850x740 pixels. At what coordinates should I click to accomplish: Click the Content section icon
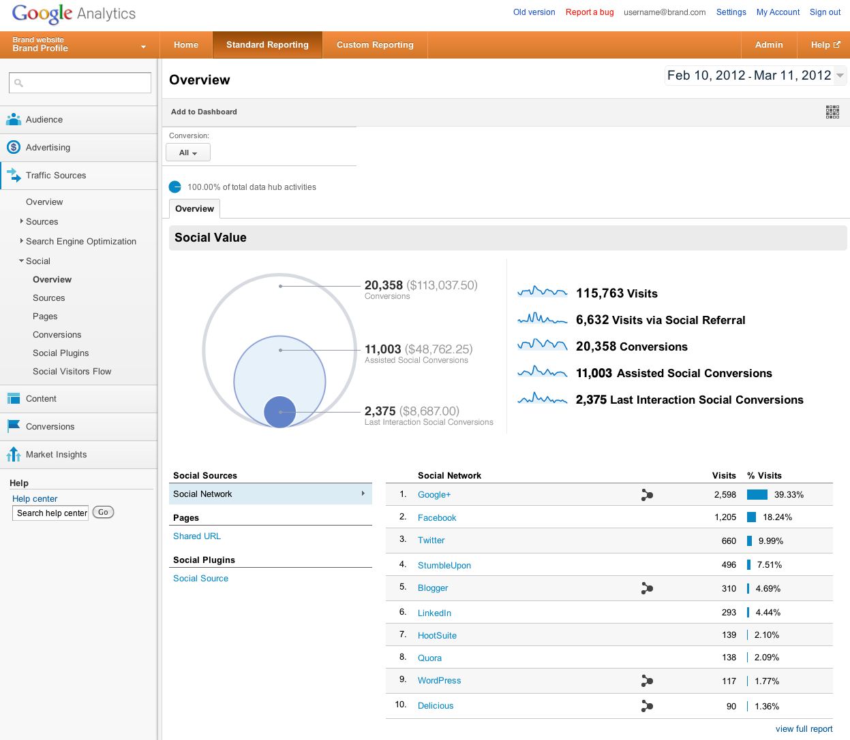14,399
